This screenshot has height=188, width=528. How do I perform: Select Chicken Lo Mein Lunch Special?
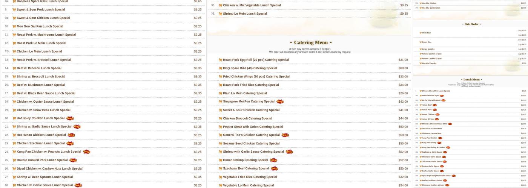39,52
